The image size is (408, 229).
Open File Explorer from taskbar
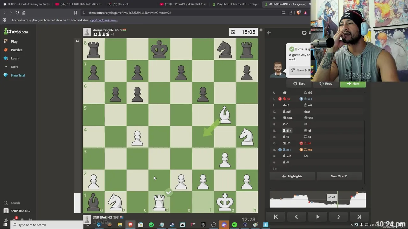[120, 225]
